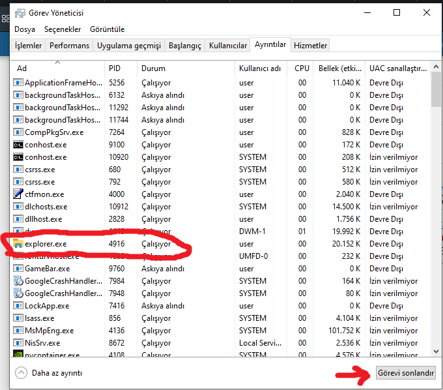
Task: Click backgroundTaskHost icon in PID 6132 row
Action: point(18,95)
